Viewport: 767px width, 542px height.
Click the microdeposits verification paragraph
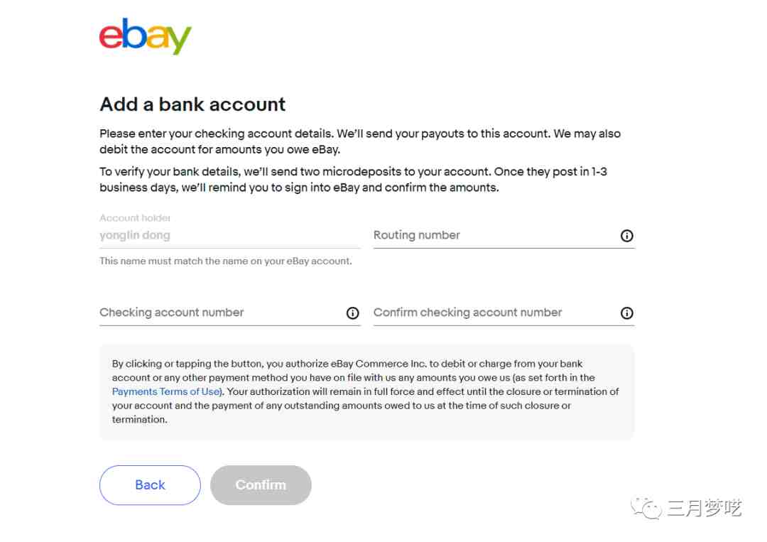353,180
